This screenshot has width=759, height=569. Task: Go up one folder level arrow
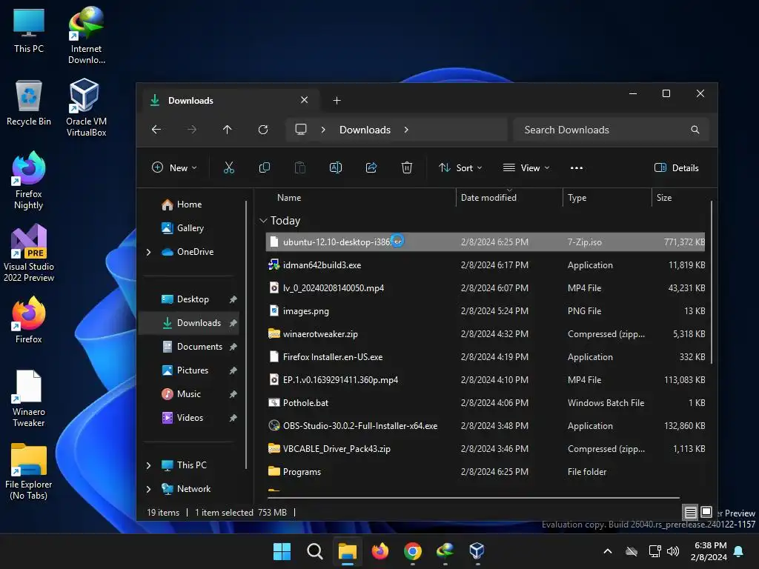227,130
